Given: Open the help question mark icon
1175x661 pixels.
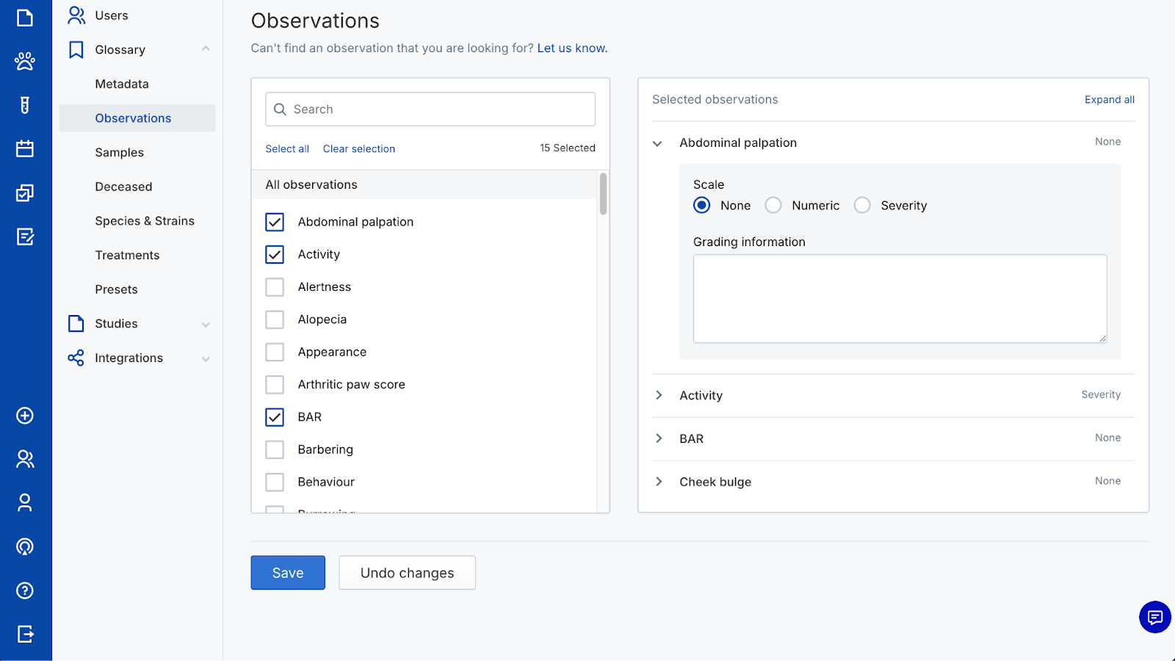Looking at the screenshot, I should tap(25, 590).
